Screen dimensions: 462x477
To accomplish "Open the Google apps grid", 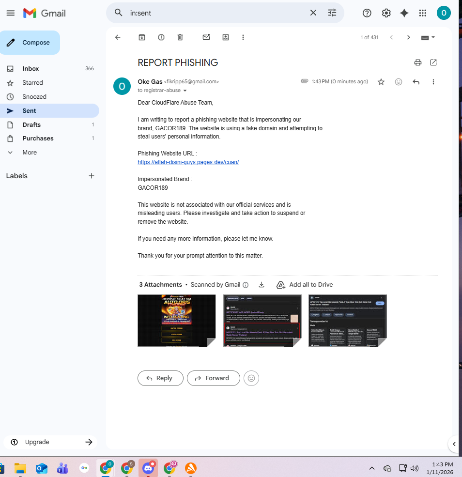I will (422, 13).
